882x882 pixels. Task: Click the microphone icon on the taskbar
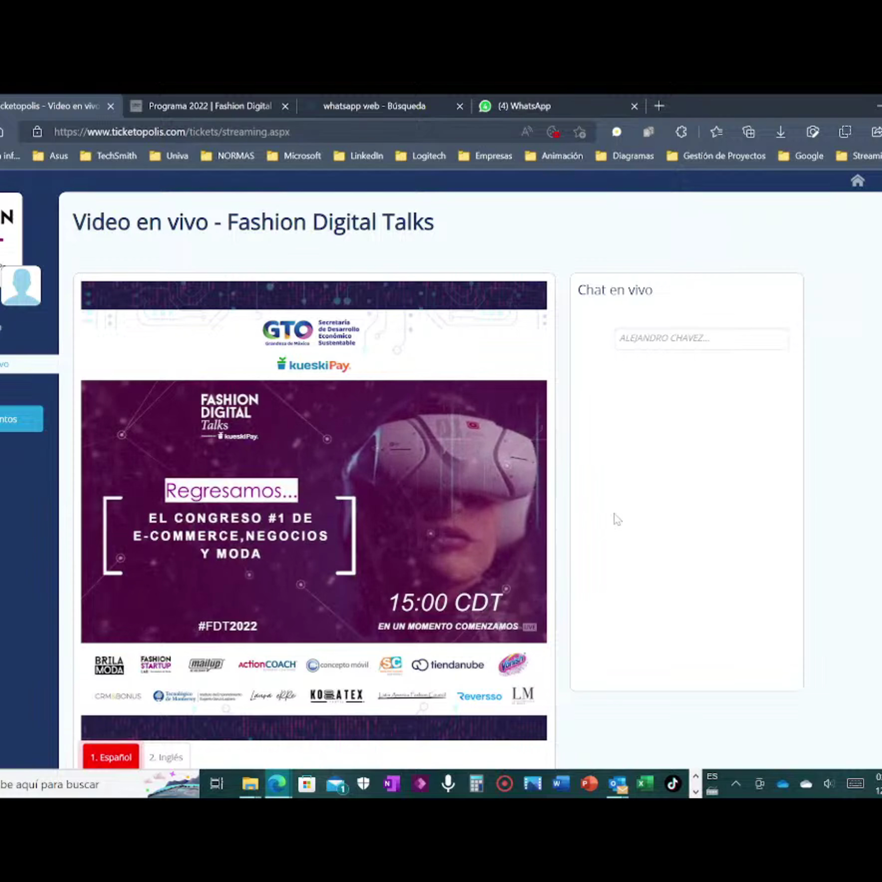[x=448, y=784]
